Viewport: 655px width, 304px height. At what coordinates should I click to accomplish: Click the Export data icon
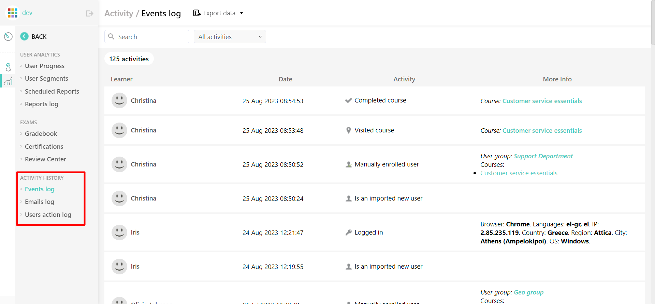(x=197, y=13)
